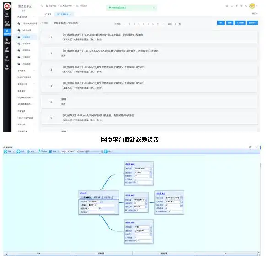Open the first combo box after the trash icon
Screen dimensions: 271x256
tap(65, 152)
